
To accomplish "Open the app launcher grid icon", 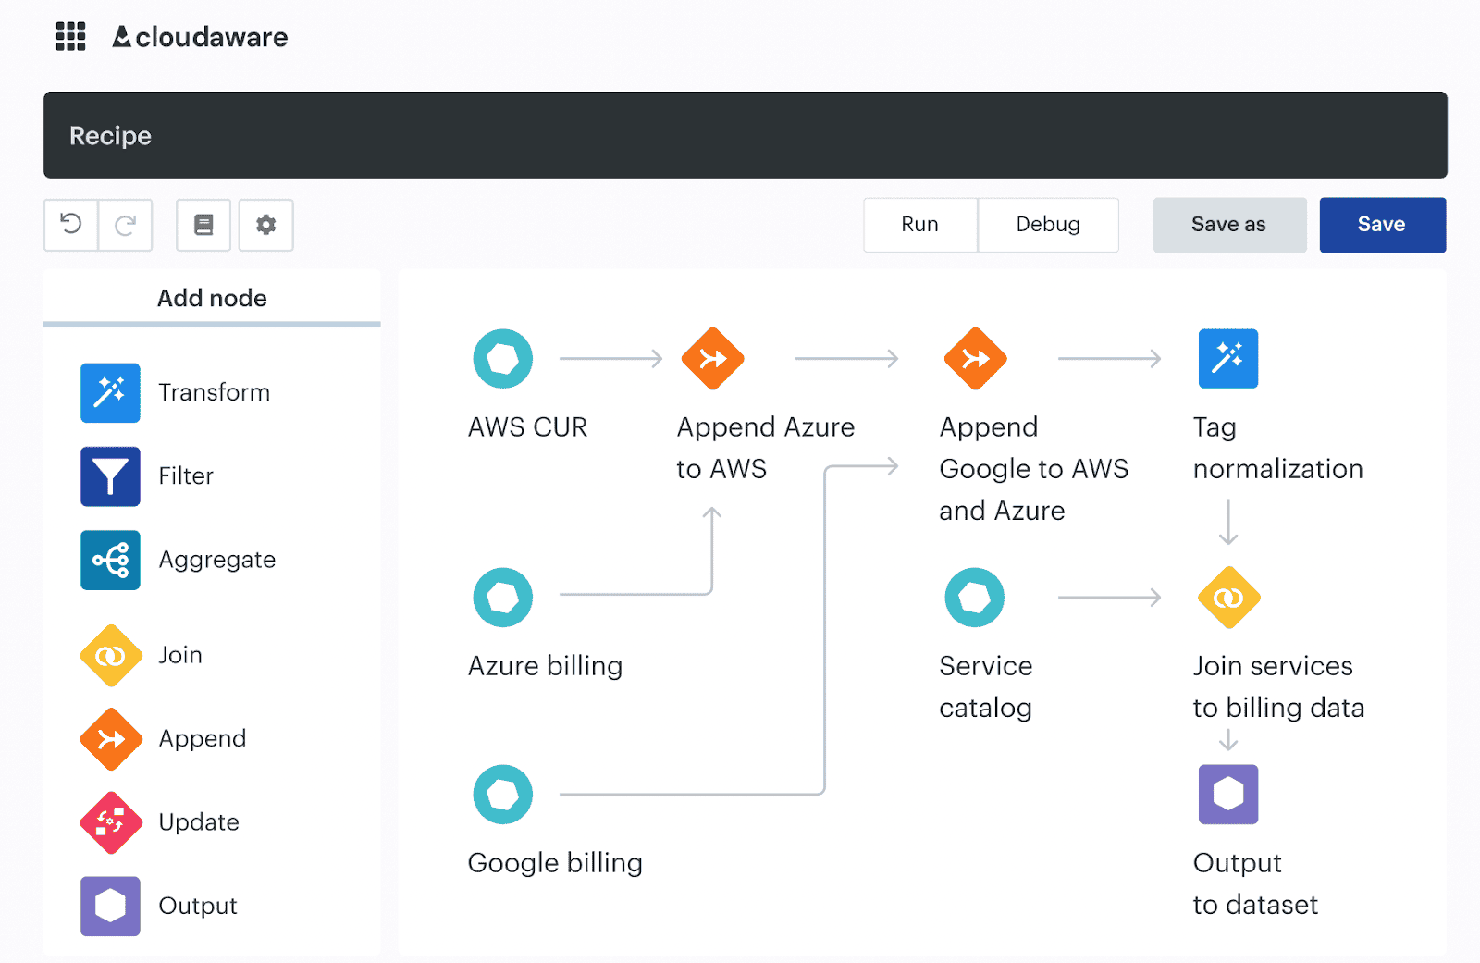I will (70, 37).
